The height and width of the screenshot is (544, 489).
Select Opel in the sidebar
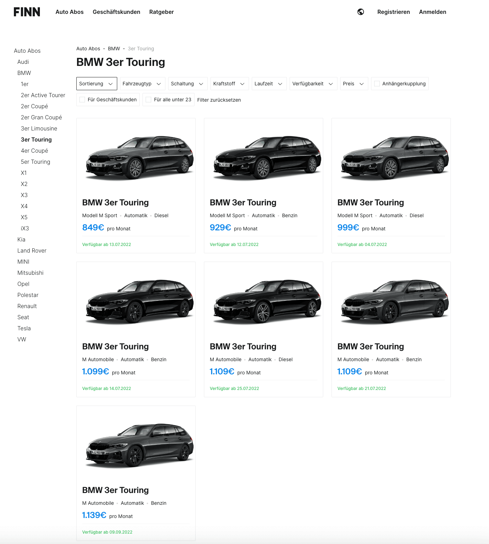(x=23, y=284)
